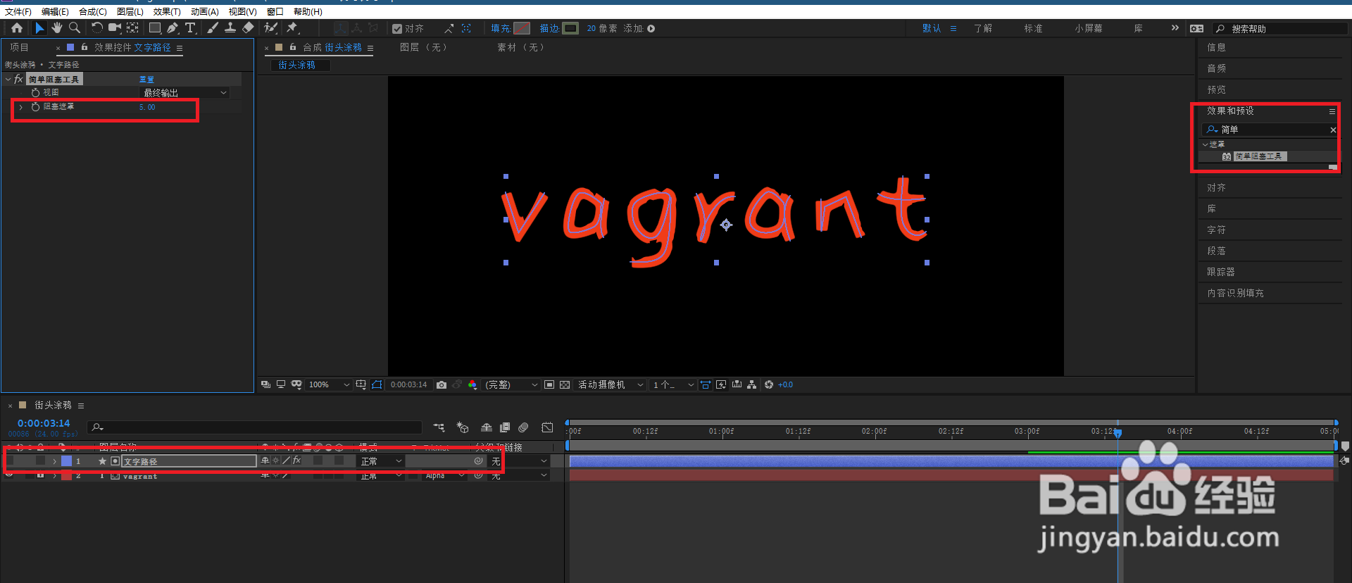Image resolution: width=1352 pixels, height=583 pixels.
Task: Switch to the 标准 workspace
Action: click(x=1033, y=28)
